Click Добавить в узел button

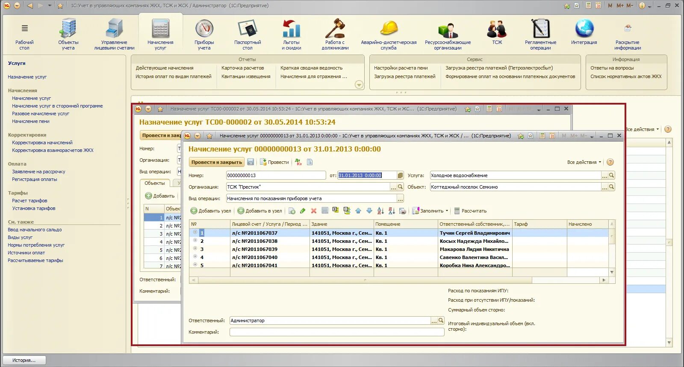pos(259,211)
